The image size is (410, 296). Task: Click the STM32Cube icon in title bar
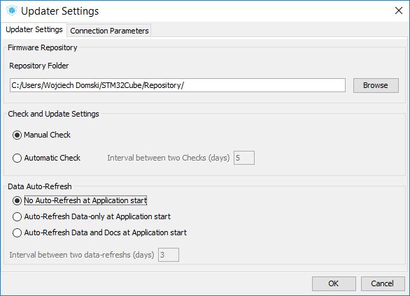12,10
